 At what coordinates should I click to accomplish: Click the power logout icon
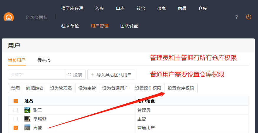(249, 17)
